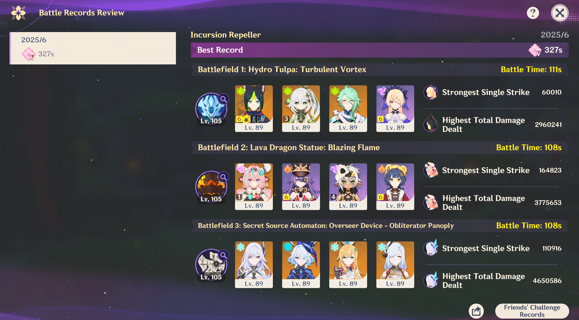Select the purple-haired crowned character portrait
Image resolution: width=579 pixels, height=320 pixels.
tap(301, 187)
